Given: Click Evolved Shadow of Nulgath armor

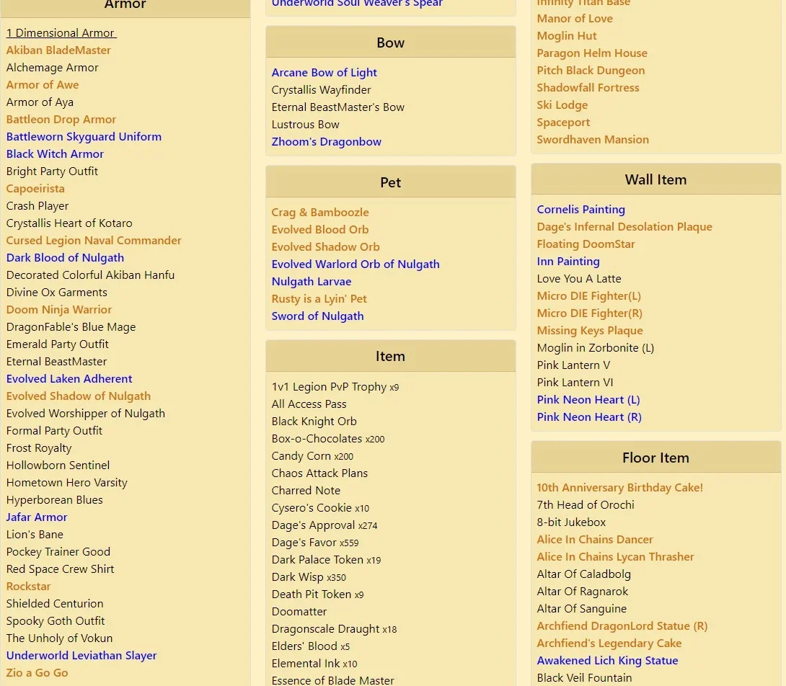Looking at the screenshot, I should (78, 396).
